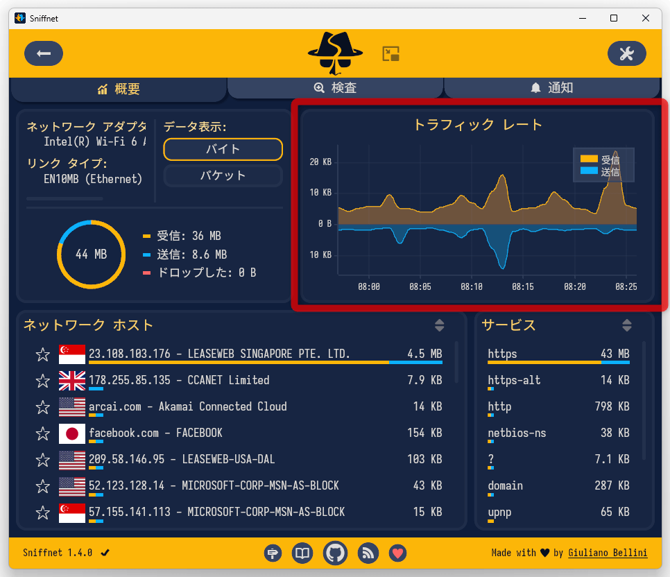Switch to thumbnail mode icon

pyautogui.click(x=390, y=54)
